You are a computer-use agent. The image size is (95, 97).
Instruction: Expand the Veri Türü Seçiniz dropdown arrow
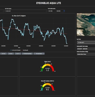pos(46,11)
